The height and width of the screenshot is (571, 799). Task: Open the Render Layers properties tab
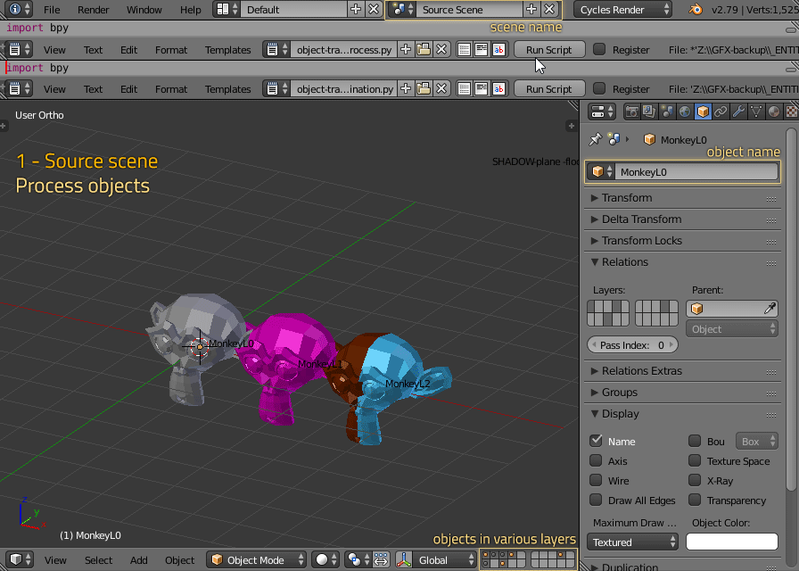pyautogui.click(x=649, y=112)
